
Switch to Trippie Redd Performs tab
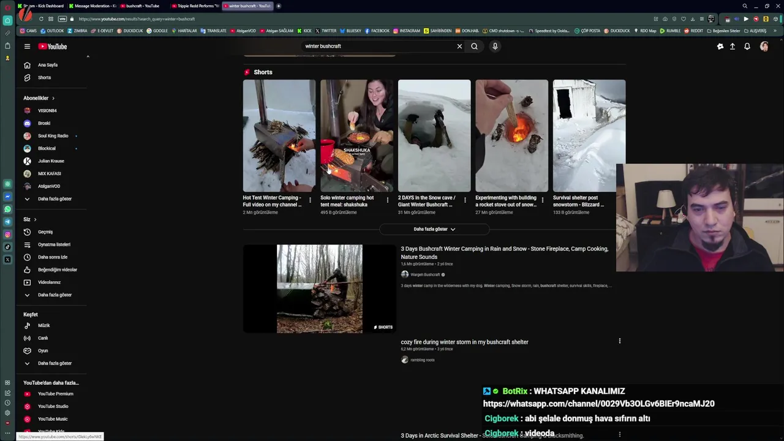point(195,6)
